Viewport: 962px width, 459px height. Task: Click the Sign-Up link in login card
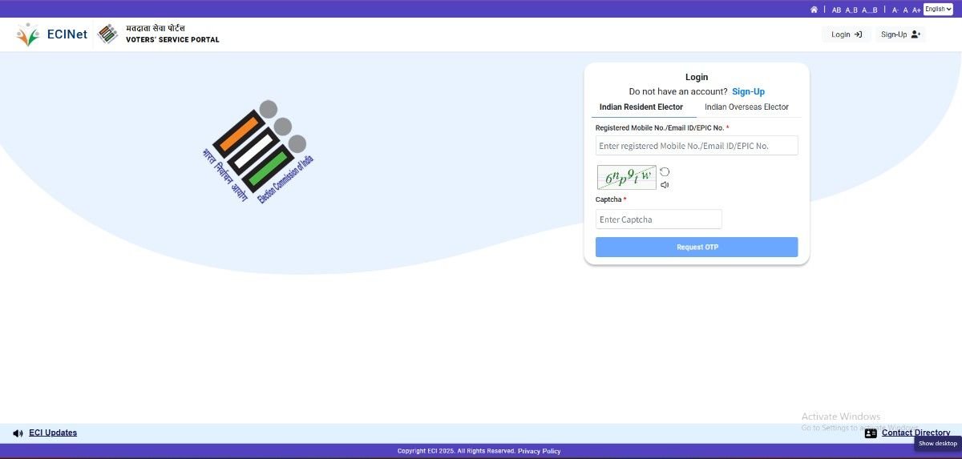[x=748, y=92]
